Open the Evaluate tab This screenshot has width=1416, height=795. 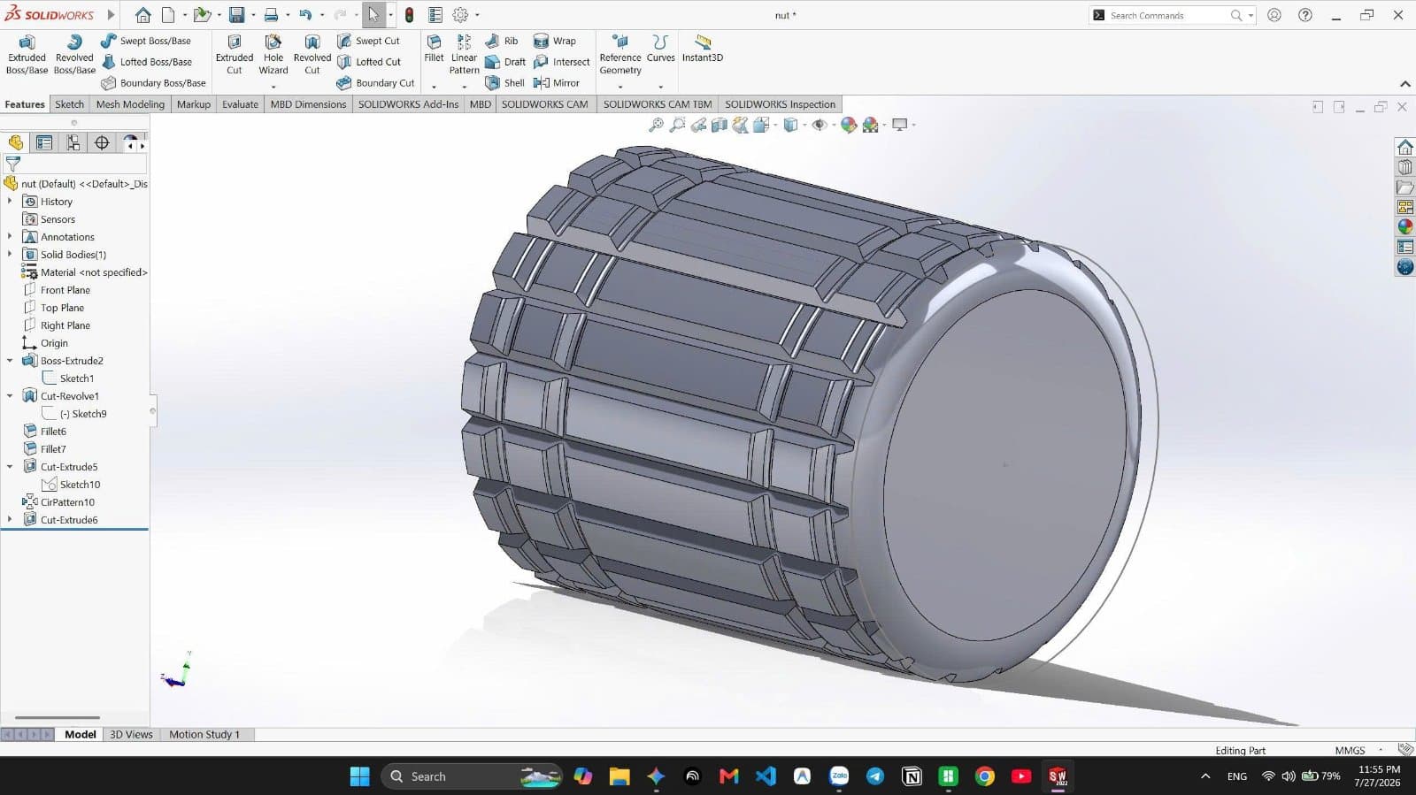pyautogui.click(x=240, y=104)
